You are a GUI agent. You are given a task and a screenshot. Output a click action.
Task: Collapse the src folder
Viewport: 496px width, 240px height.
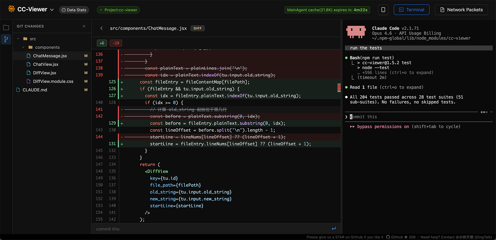[x=19, y=39]
